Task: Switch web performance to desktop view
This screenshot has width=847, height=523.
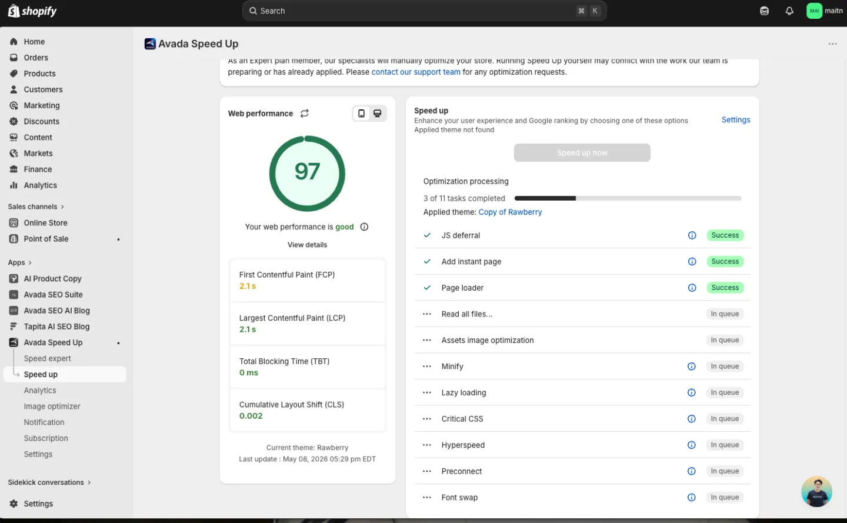Action: point(378,114)
